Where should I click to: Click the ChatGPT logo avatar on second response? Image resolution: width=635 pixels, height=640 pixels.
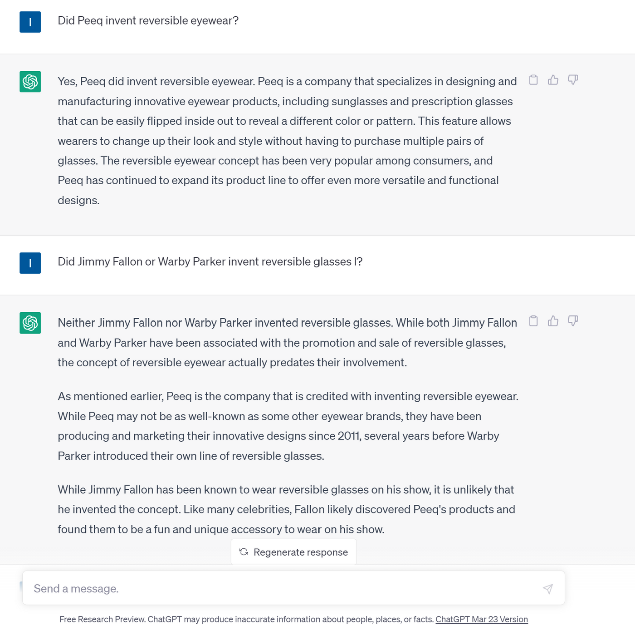pyautogui.click(x=30, y=323)
